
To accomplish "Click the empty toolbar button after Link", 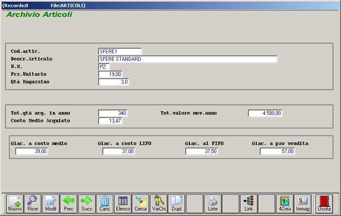I will click(267, 204).
